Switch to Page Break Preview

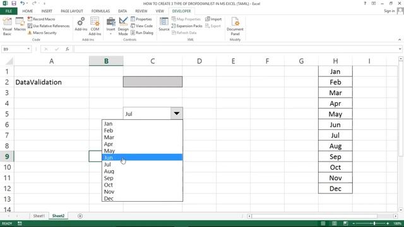345,223
